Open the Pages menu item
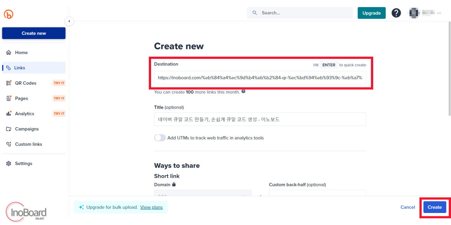Viewport: 451px width, 225px height. pos(34,98)
